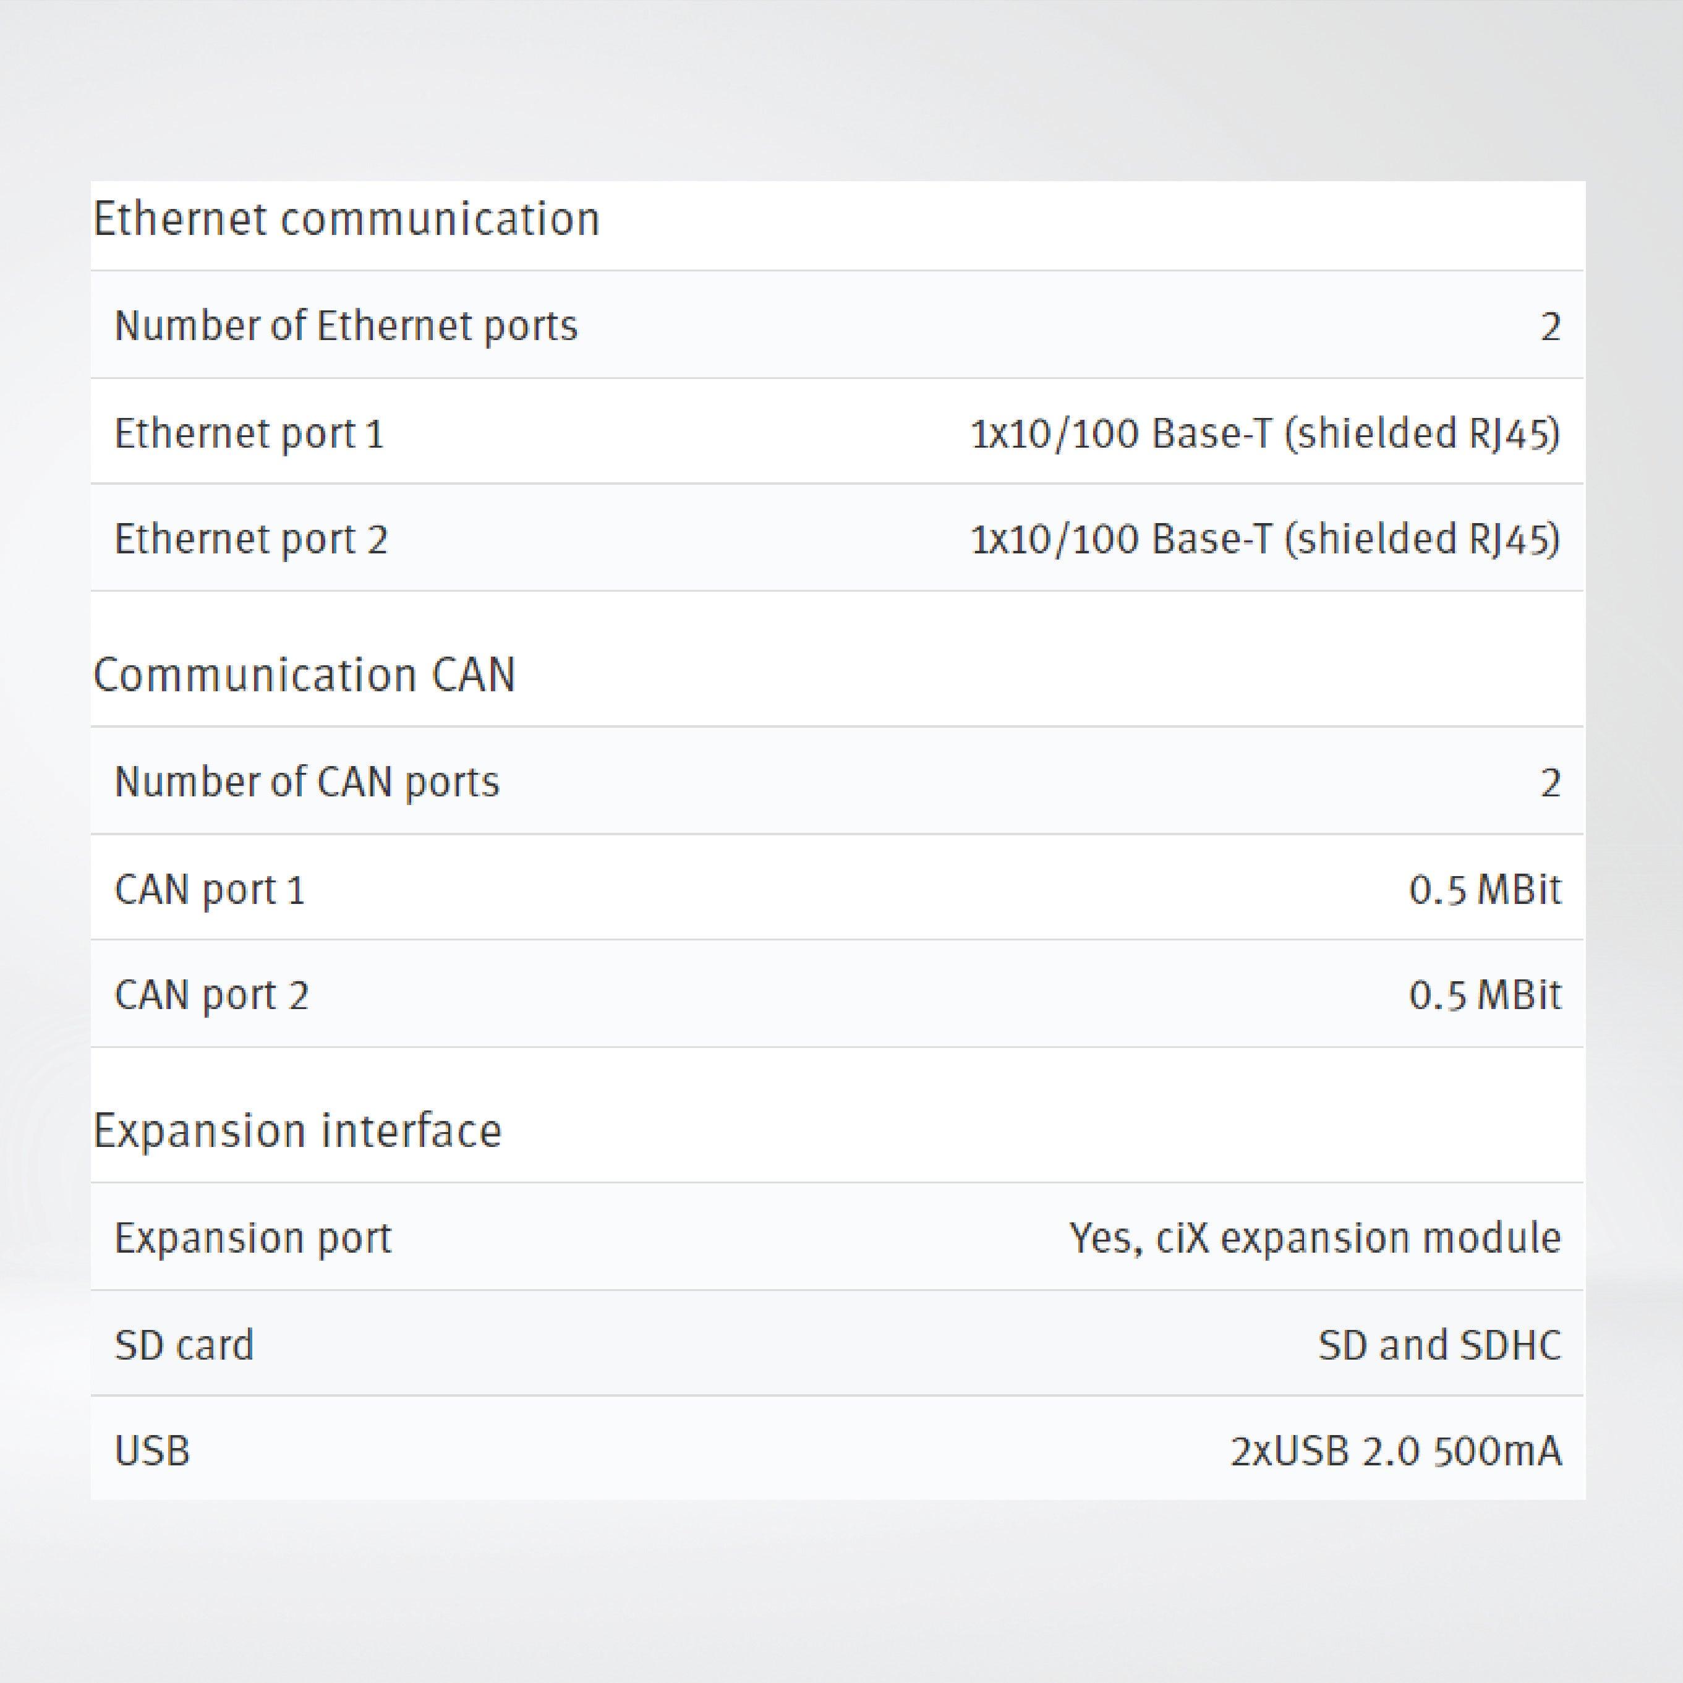Click the CAN port 2 0.5 MBit value
The height and width of the screenshot is (1683, 1683).
pos(1485,995)
